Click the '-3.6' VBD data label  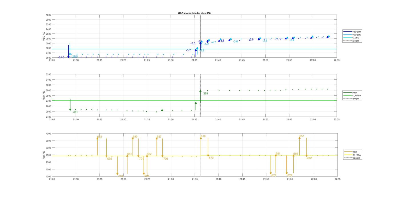point(235,41)
